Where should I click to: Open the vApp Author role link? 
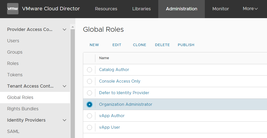pos(112,116)
